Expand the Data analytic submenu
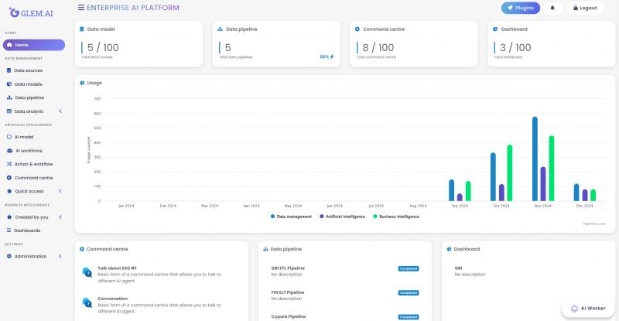 pos(60,111)
